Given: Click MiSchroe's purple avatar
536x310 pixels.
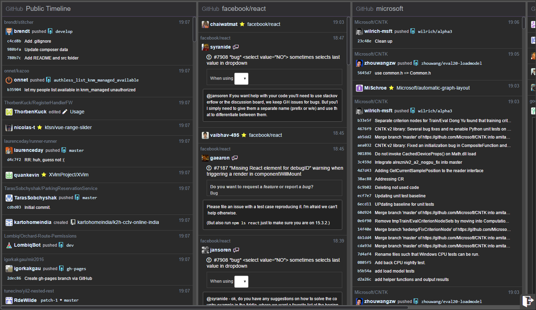Looking at the screenshot, I should 359,88.
